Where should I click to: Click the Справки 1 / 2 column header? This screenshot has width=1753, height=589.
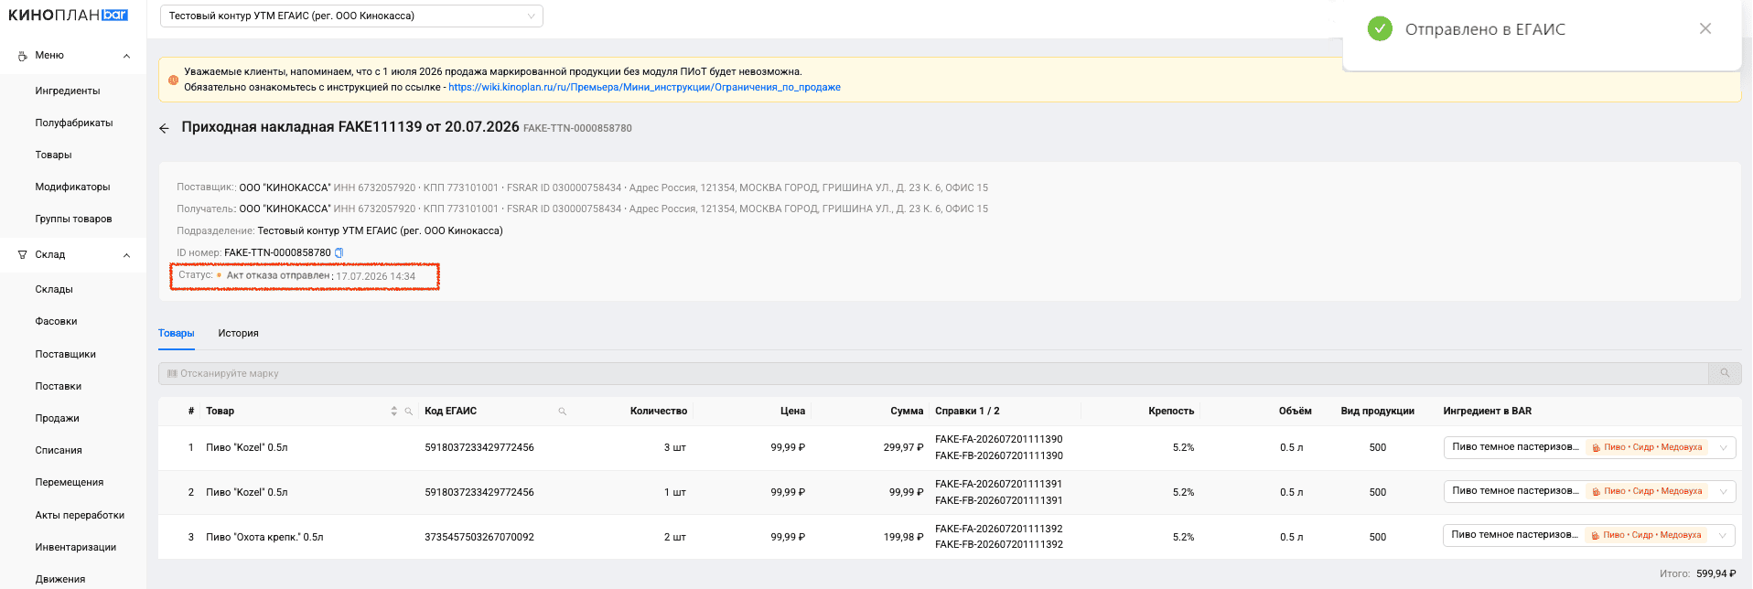pos(967,411)
